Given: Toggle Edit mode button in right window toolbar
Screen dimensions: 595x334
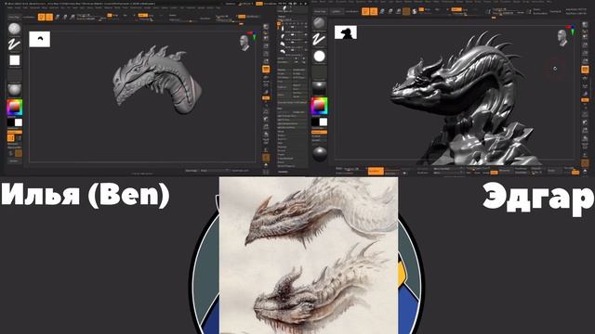Looking at the screenshot, I should click(x=365, y=12).
